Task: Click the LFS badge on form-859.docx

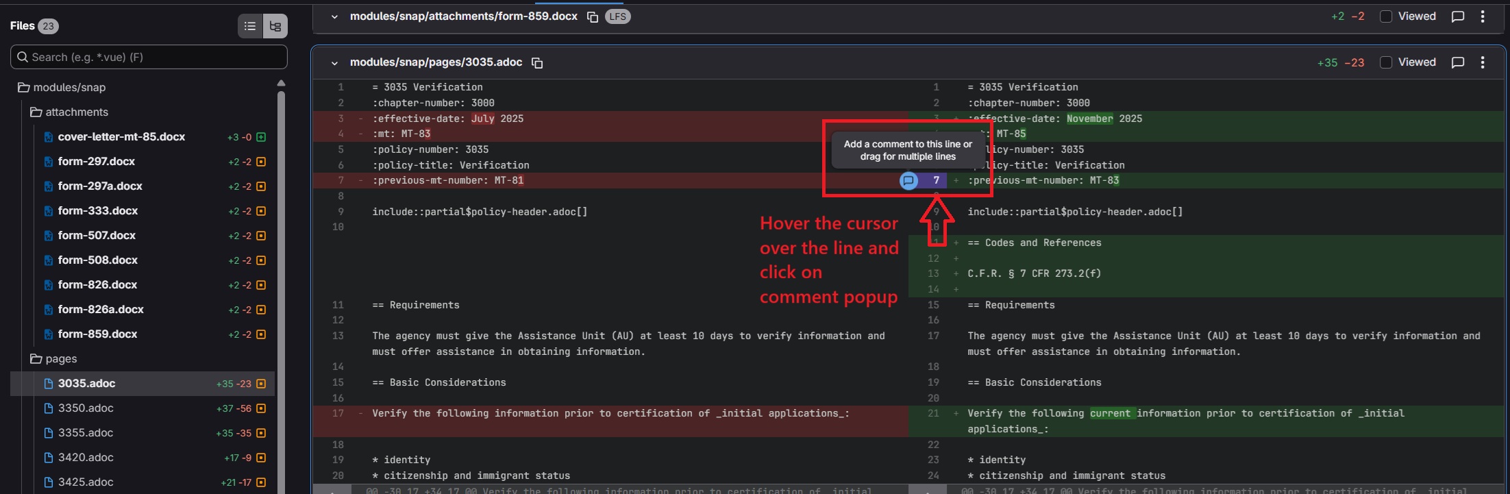Action: (617, 16)
